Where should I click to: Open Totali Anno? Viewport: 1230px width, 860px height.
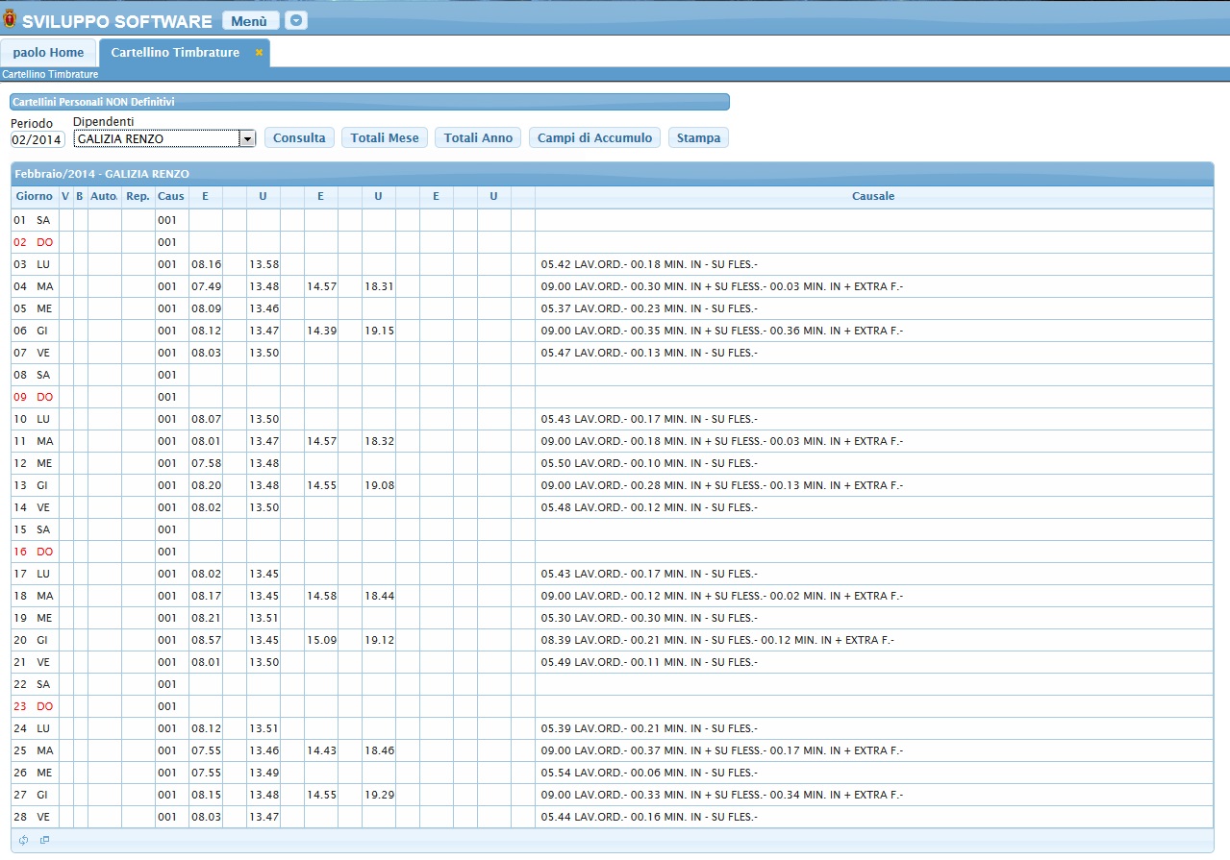(478, 138)
